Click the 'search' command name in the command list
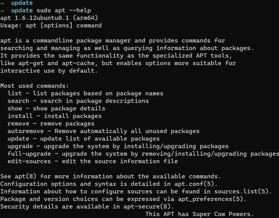279x218 pixels. click(18, 101)
